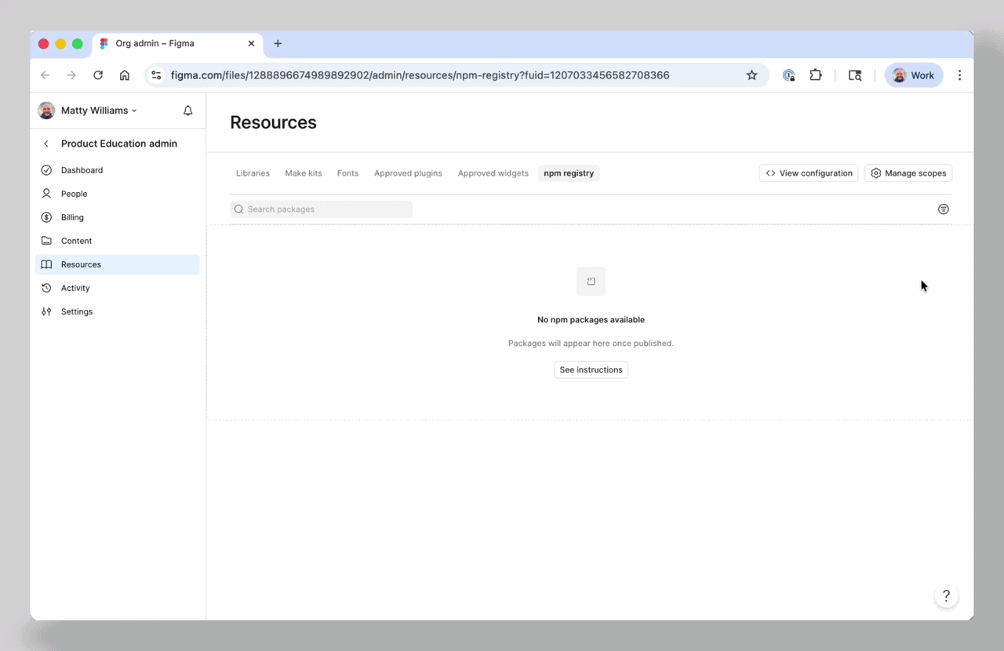Close the Org admin – Figma tab
The image size is (1004, 651).
coord(251,43)
